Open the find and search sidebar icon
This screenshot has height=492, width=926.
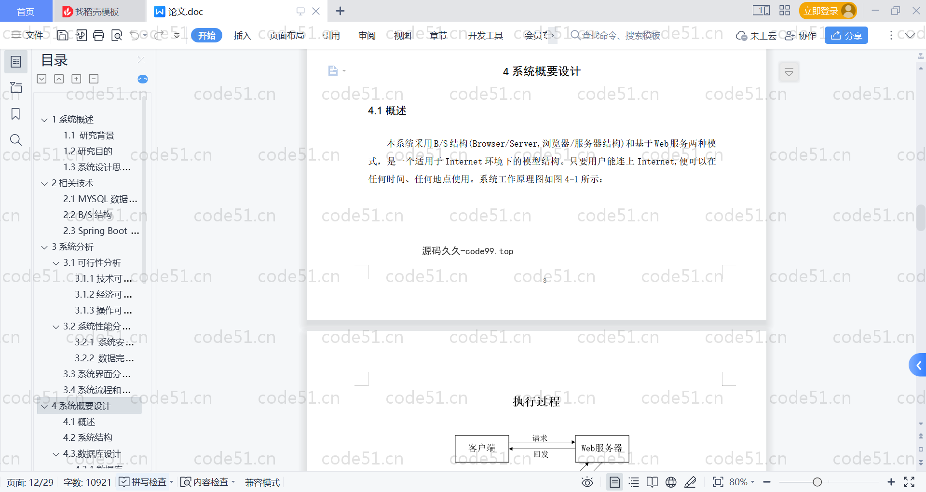point(16,140)
